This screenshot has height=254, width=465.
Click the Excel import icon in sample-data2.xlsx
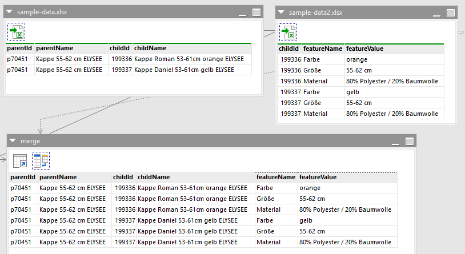[288, 33]
